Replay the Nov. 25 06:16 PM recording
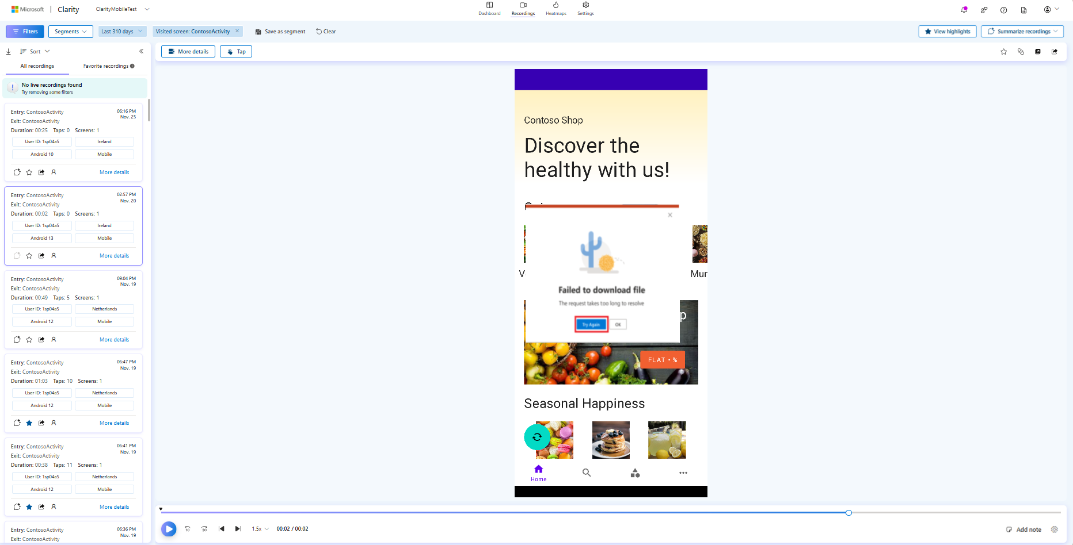 (x=17, y=172)
